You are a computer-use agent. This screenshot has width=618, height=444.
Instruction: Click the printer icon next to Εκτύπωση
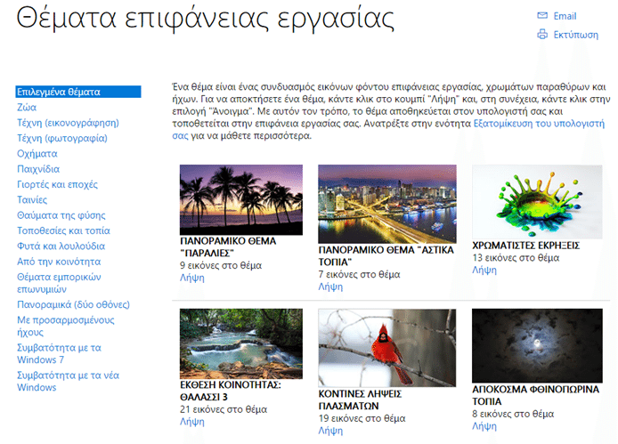(542, 35)
